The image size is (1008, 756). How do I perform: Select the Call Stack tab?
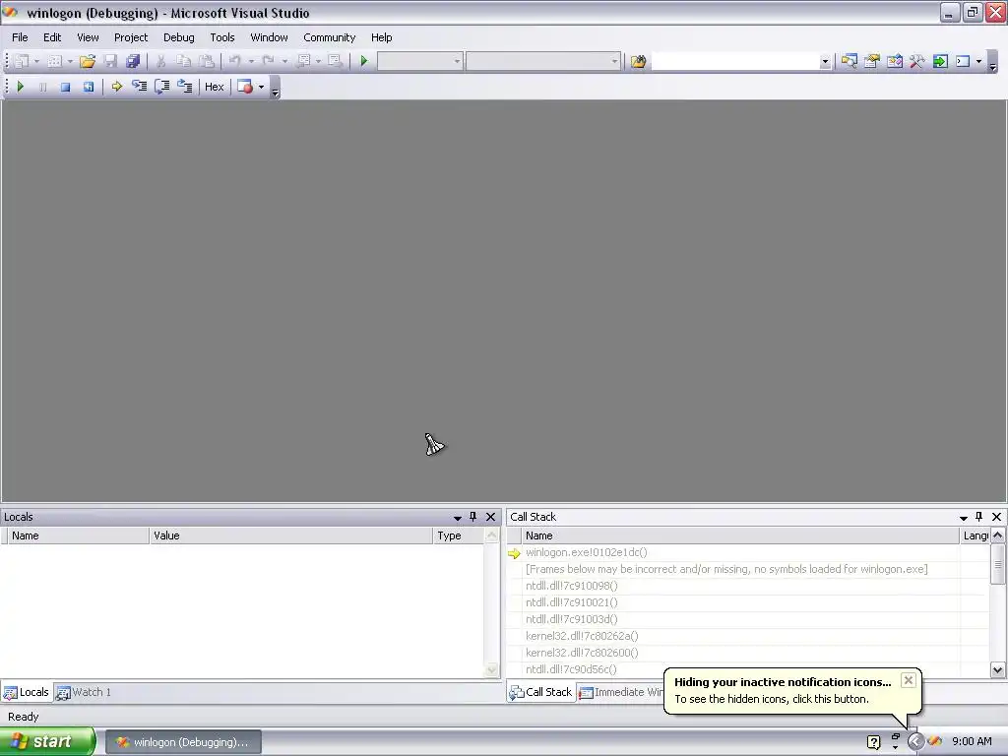[x=540, y=692]
